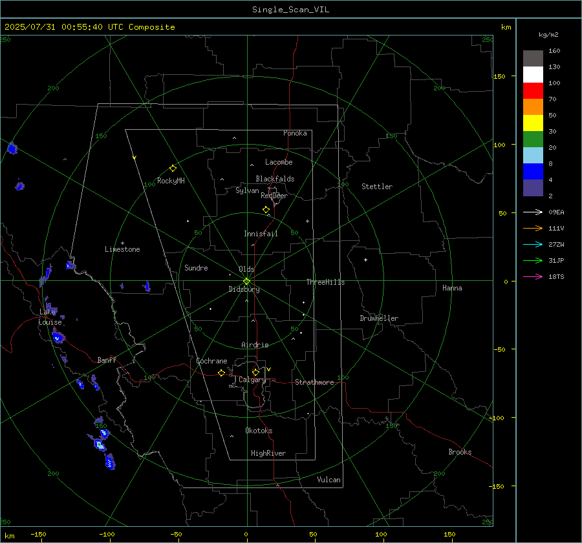Click the Drumheller label

point(379,318)
